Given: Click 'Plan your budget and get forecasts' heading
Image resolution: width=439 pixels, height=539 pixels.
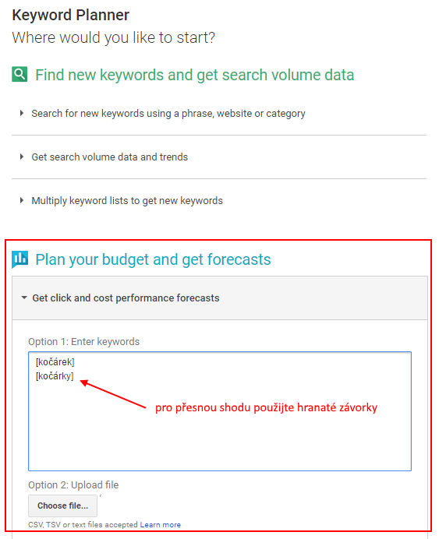Looking at the screenshot, I should pyautogui.click(x=153, y=259).
